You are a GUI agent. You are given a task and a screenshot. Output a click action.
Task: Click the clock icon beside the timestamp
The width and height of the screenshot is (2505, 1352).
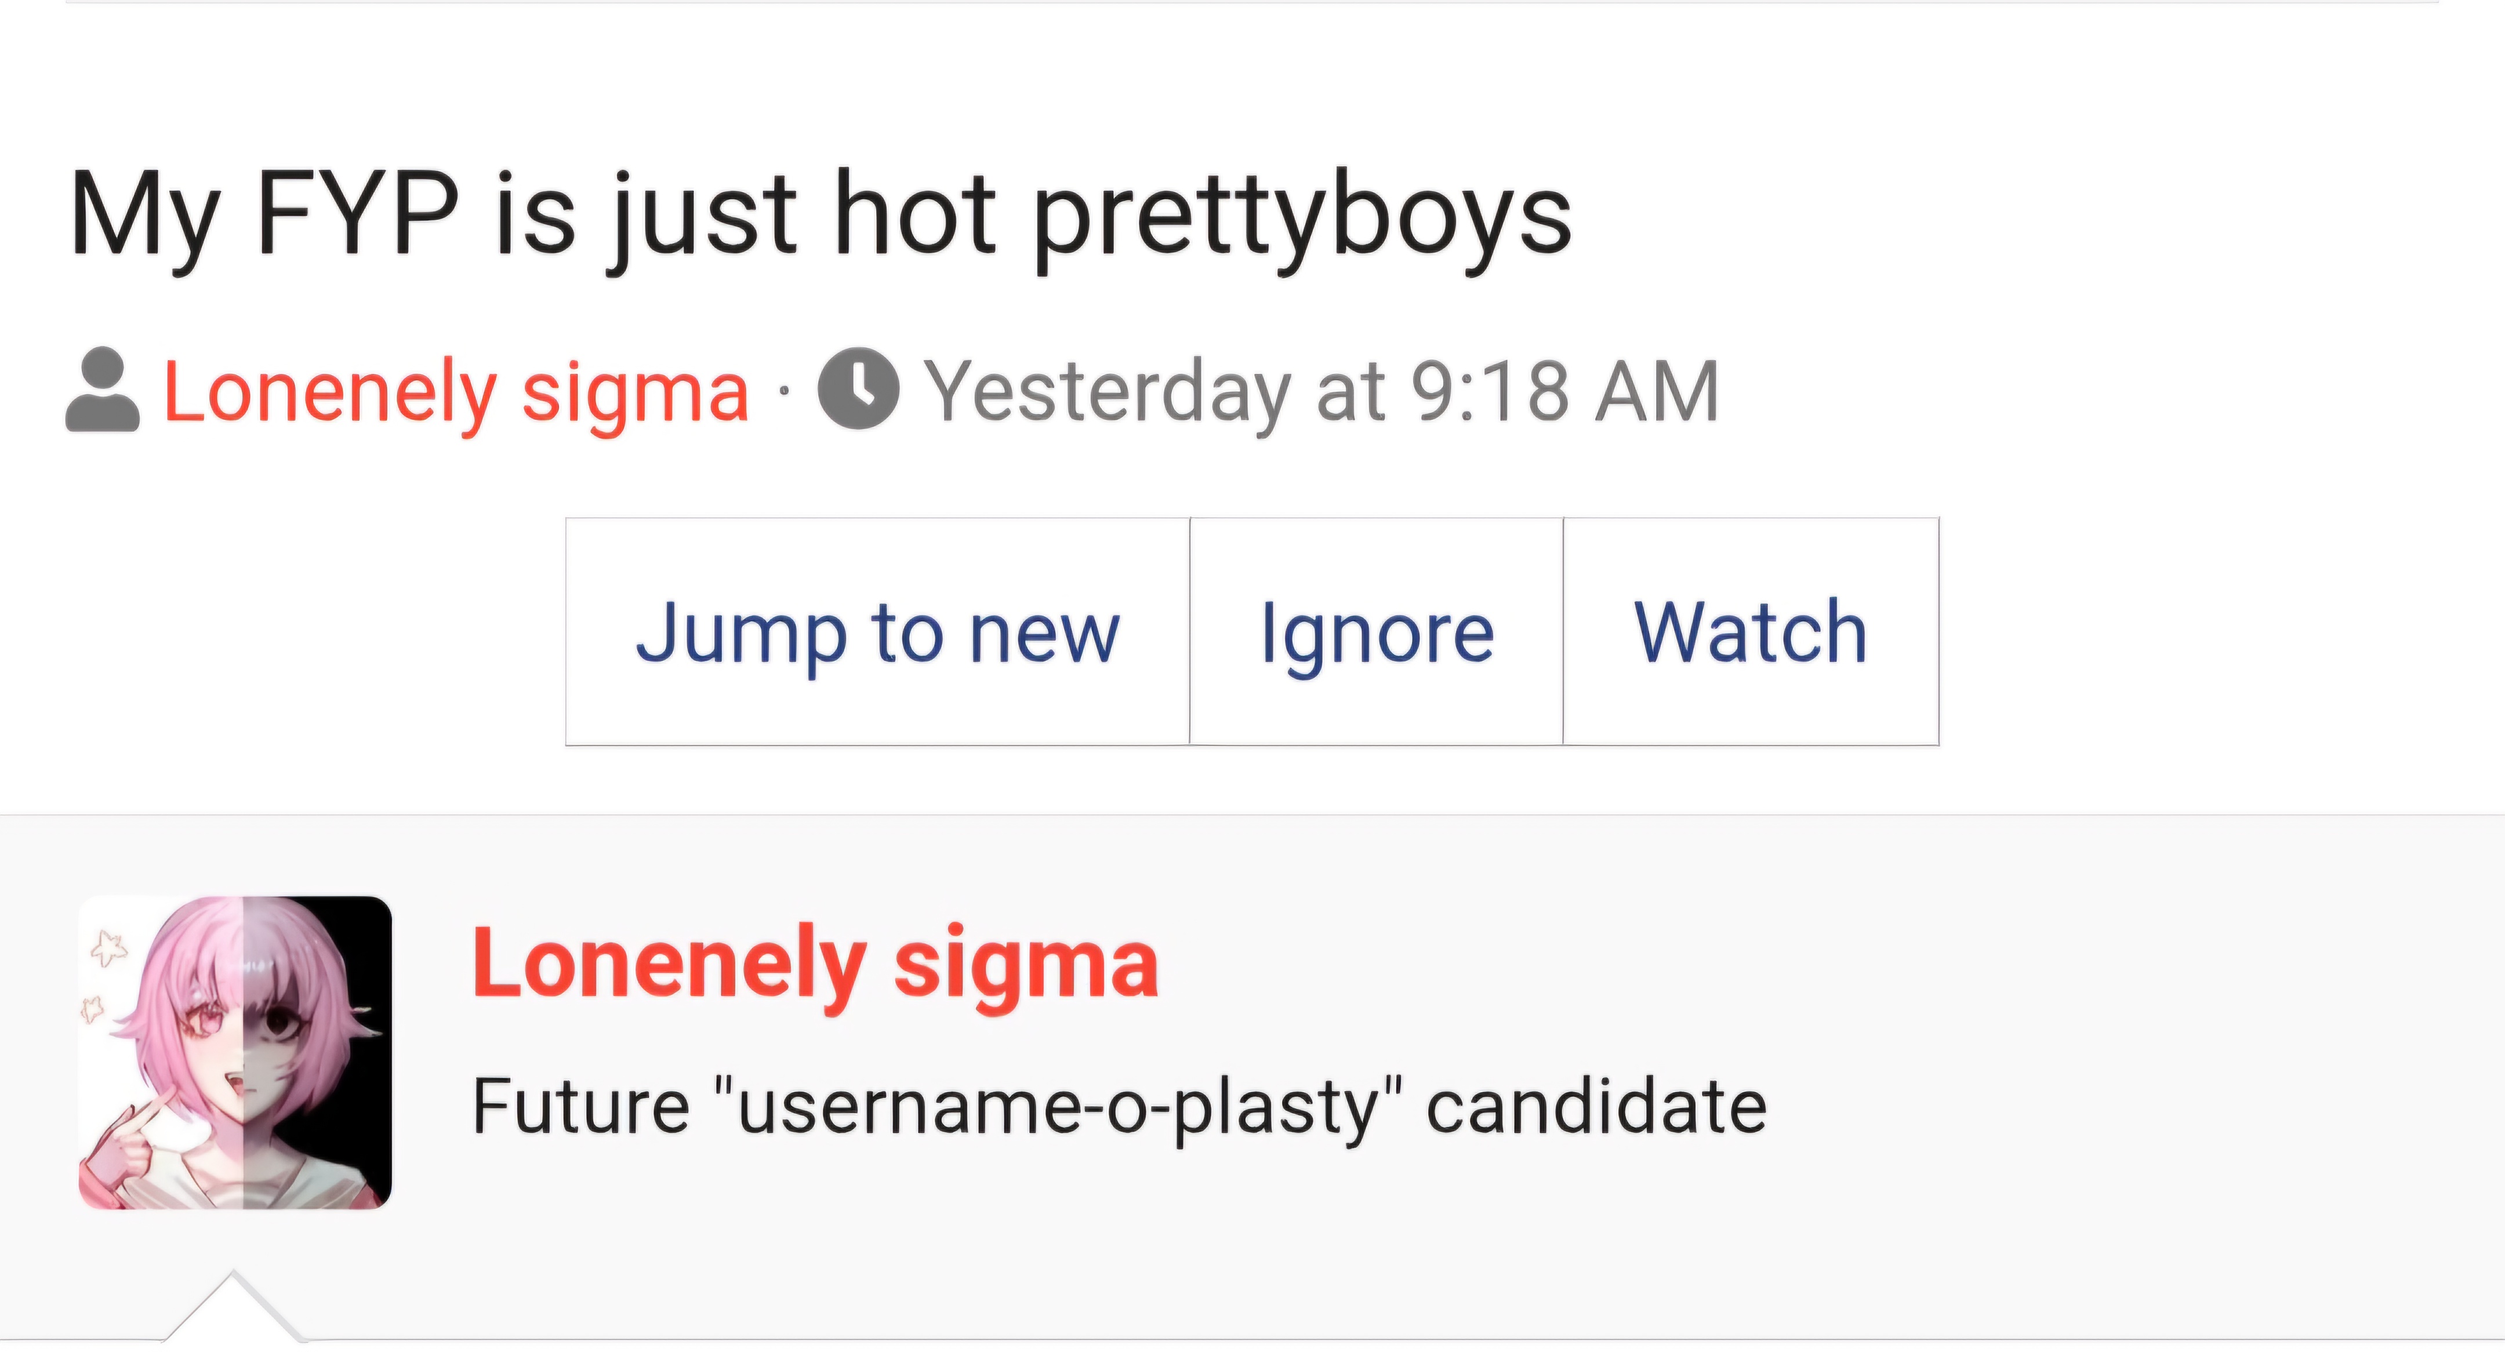[x=859, y=389]
